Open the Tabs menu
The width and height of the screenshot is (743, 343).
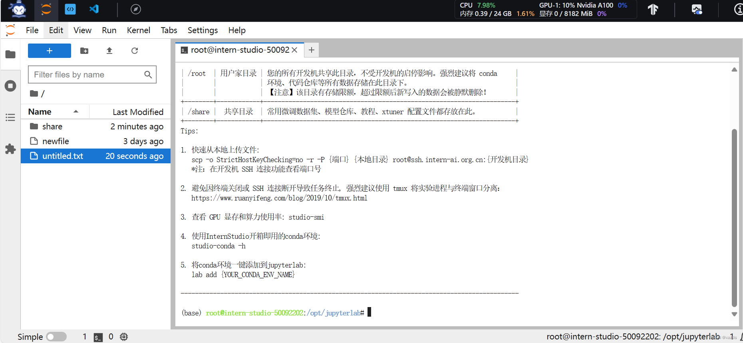pyautogui.click(x=169, y=30)
